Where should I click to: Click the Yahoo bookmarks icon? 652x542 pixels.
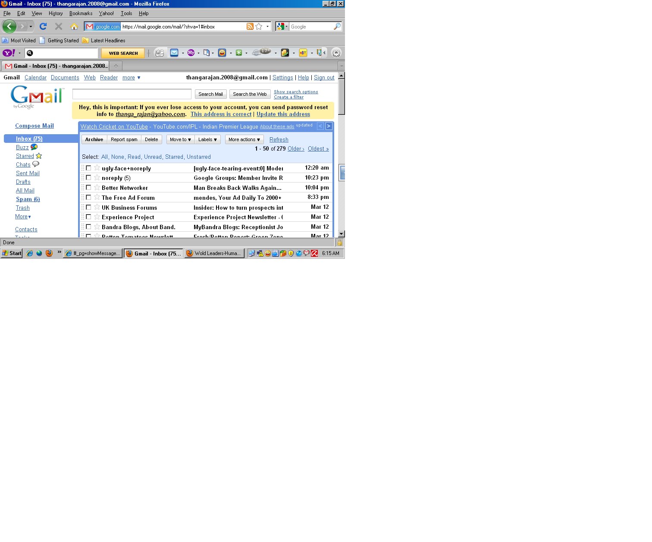click(x=207, y=53)
